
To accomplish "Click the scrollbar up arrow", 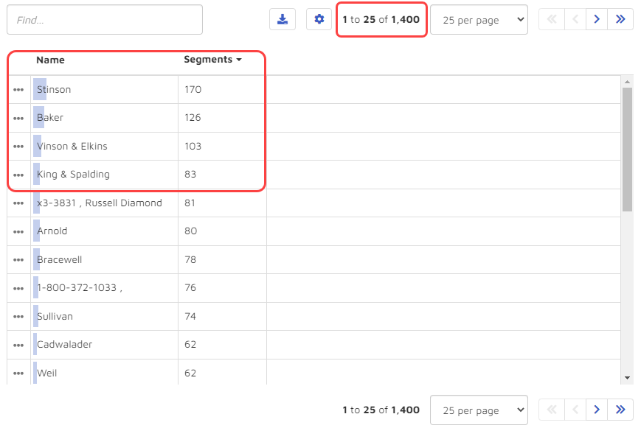I will pos(627,82).
